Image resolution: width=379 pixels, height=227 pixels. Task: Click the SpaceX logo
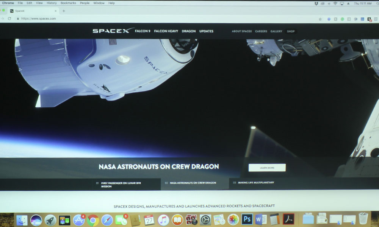click(x=113, y=30)
